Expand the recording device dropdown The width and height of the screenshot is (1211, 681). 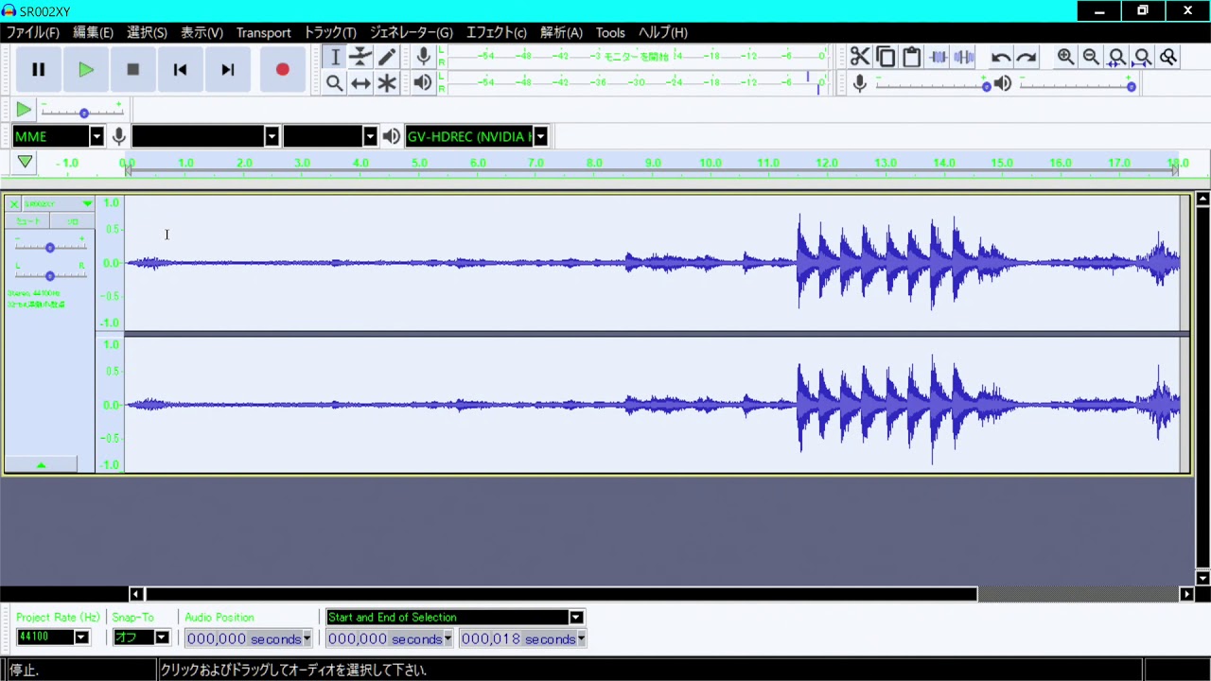[272, 137]
